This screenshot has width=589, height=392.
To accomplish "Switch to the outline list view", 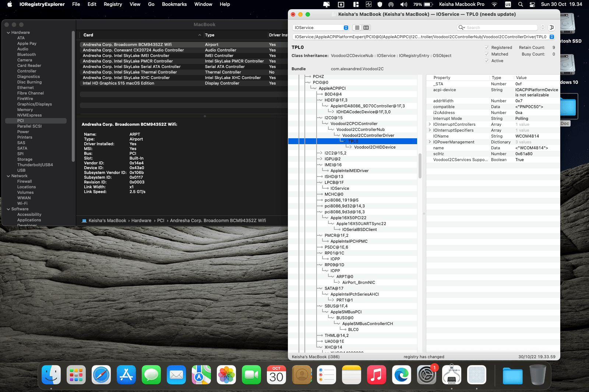I will click(x=357, y=28).
